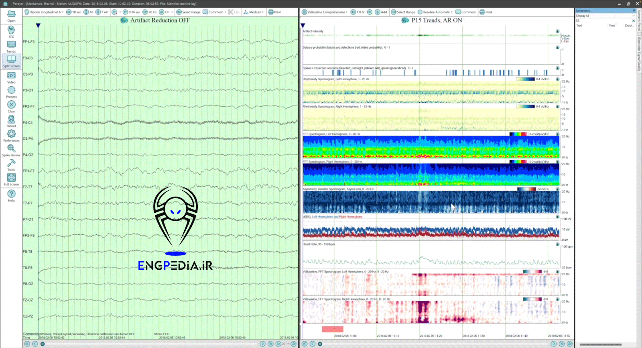Open the Trends view in sidebar

click(x=11, y=47)
